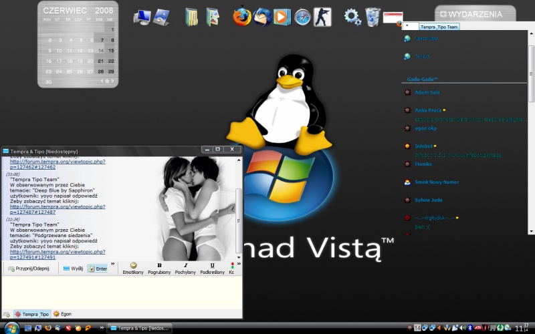Activate Tempra & Tipo taskbar button
Screen dimensions: 535x334
pyautogui.click(x=140, y=328)
